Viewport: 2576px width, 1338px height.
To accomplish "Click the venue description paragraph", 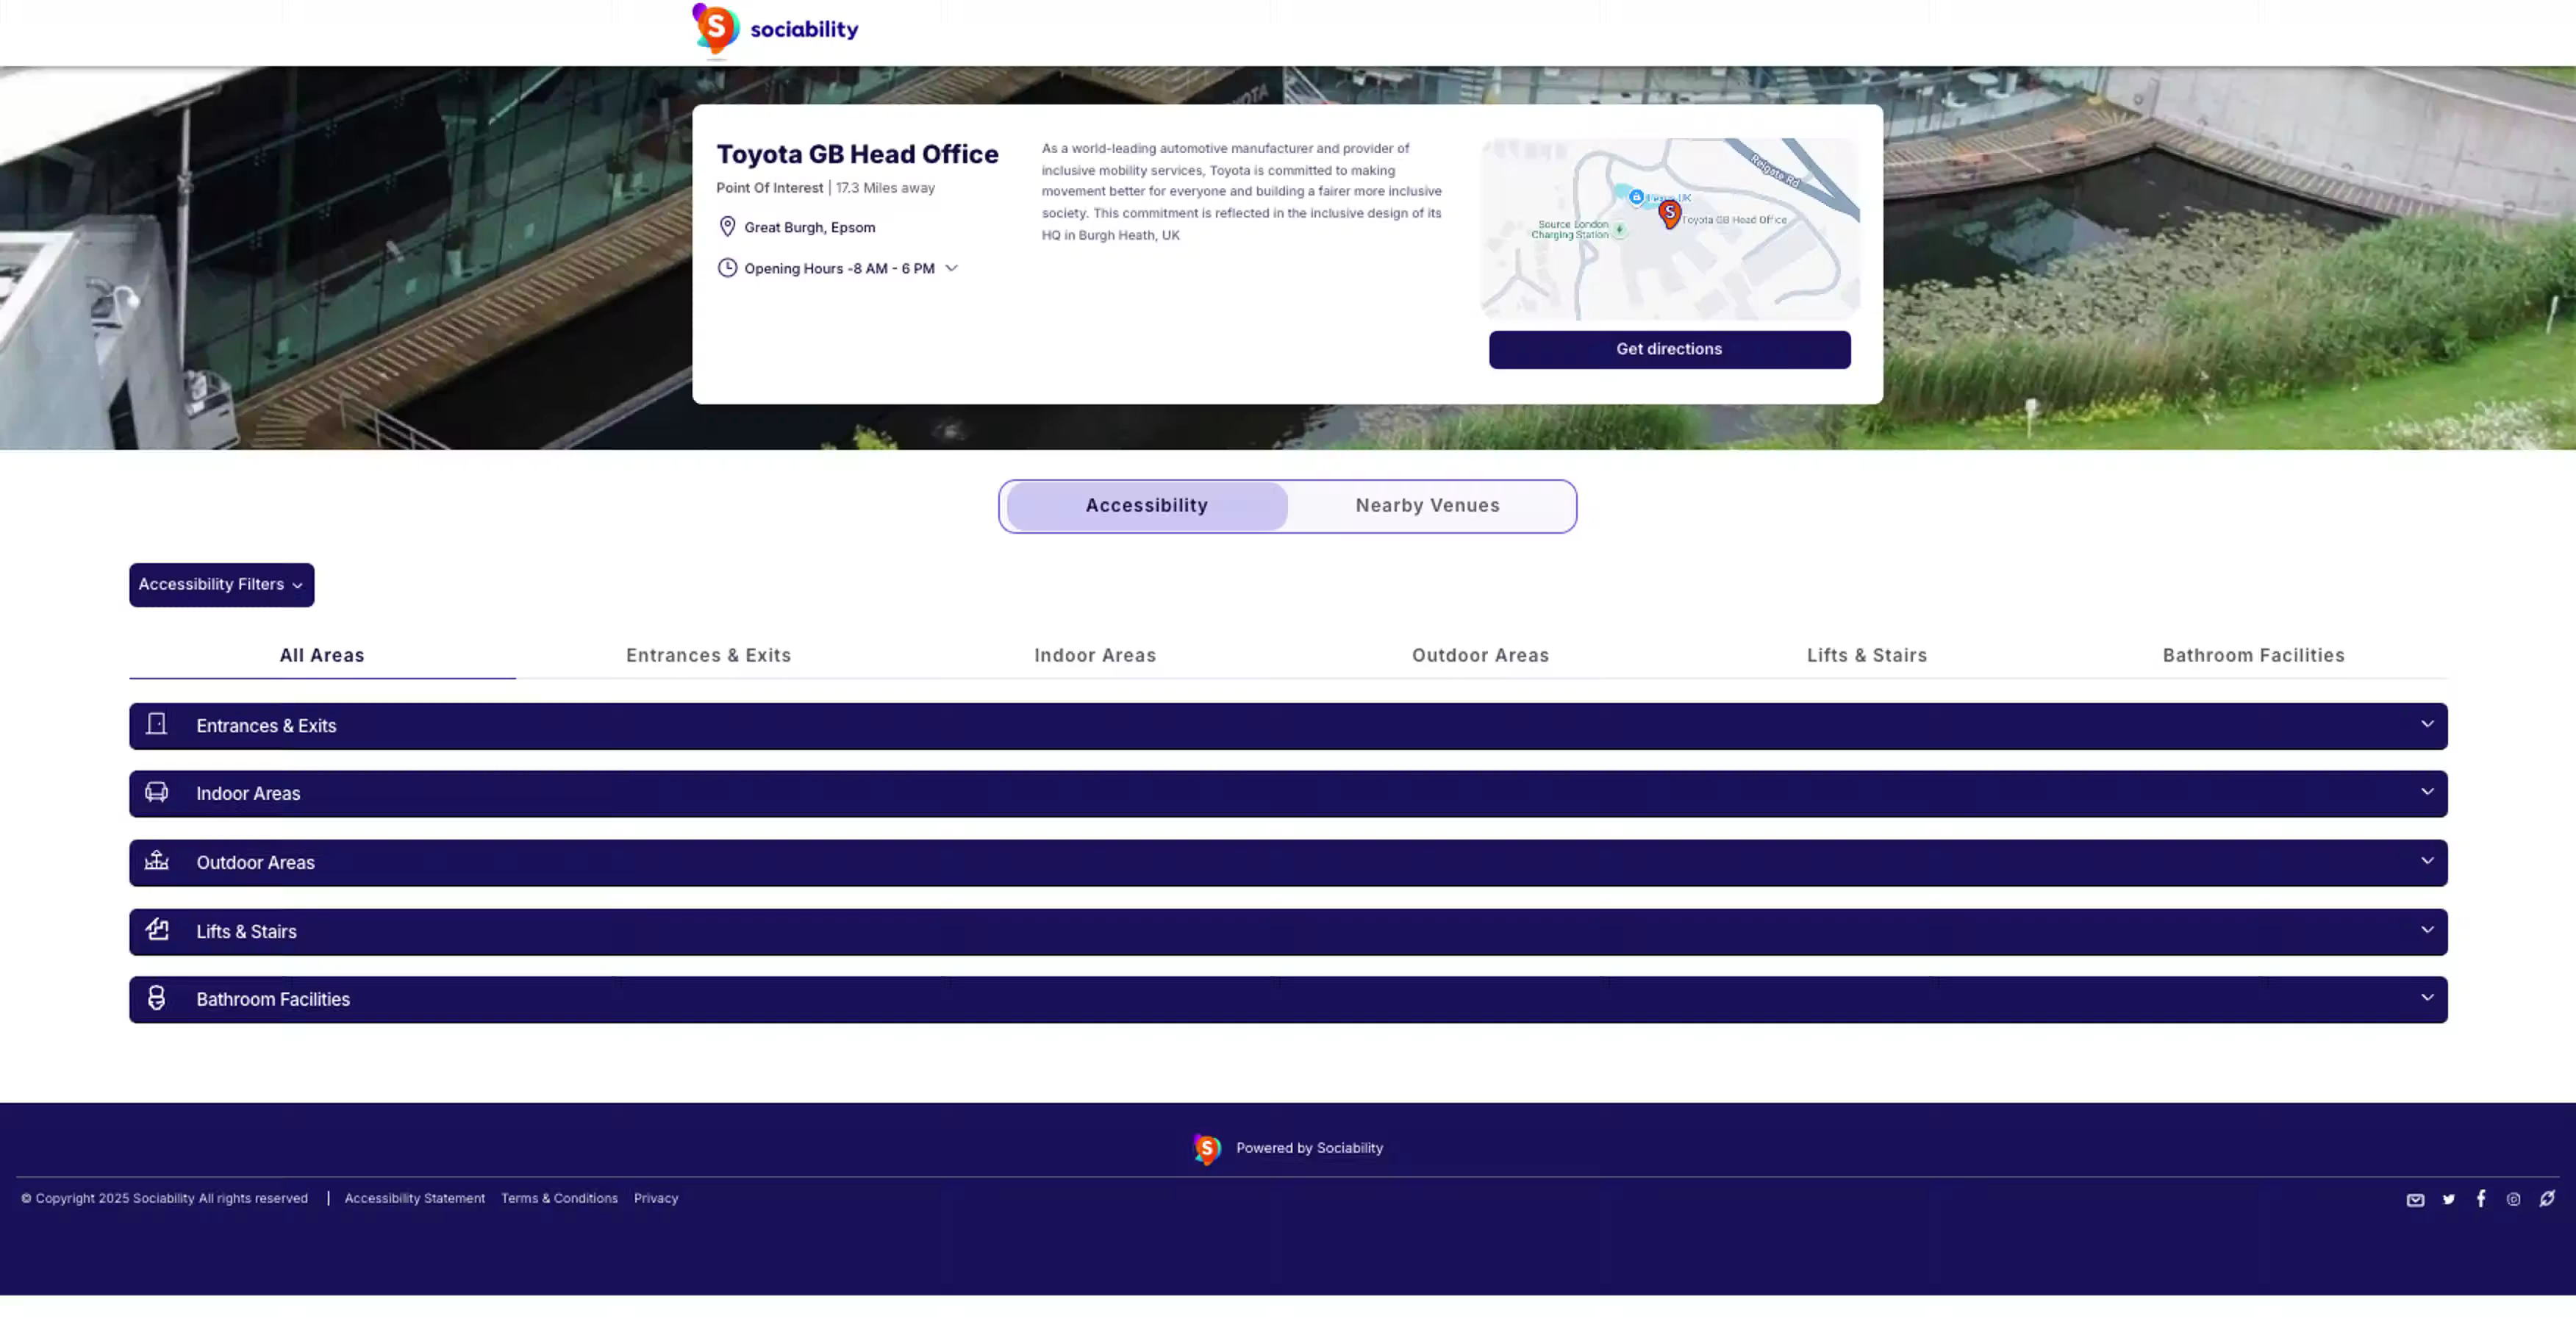I will tap(1241, 192).
